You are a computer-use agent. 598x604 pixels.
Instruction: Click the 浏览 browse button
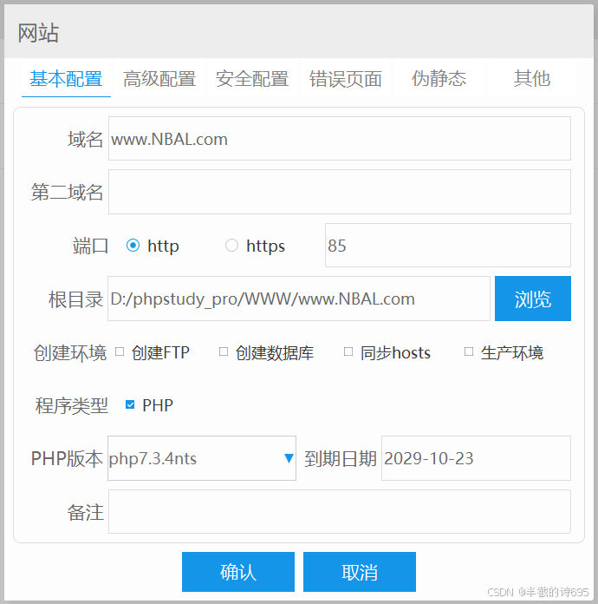[x=533, y=299]
